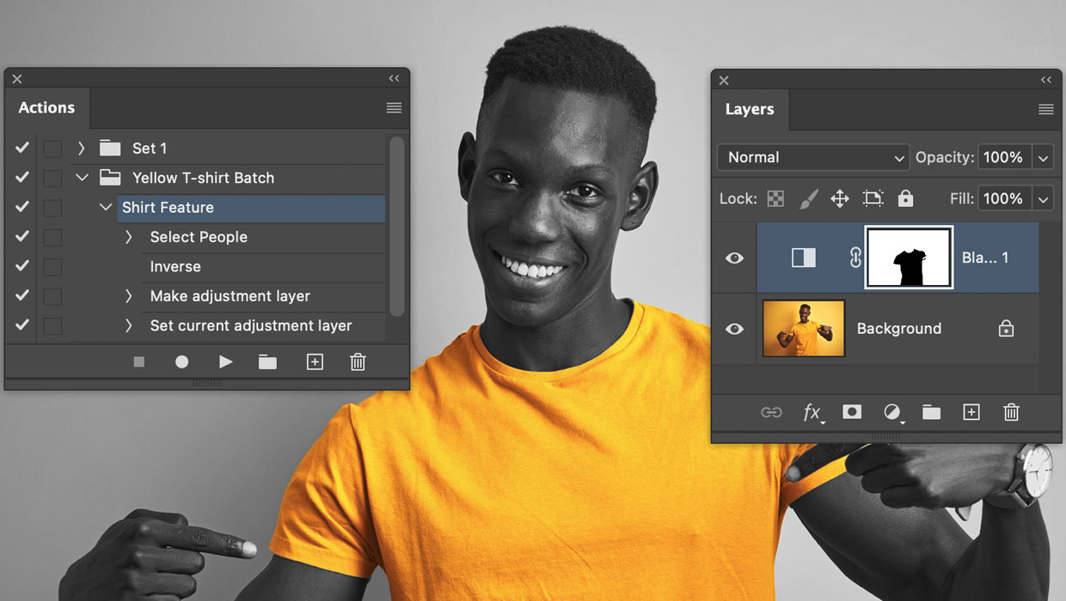The height and width of the screenshot is (601, 1066).
Task: Select shirt layer mask thumbnail
Action: click(x=909, y=258)
